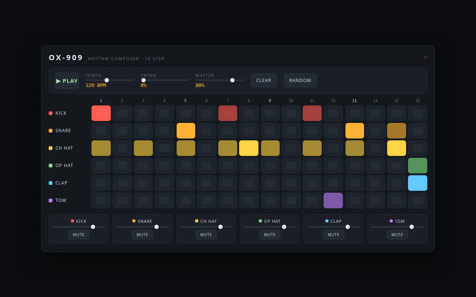Image resolution: width=476 pixels, height=297 pixels.
Task: Click the Tom channel volume slider
Action: 397,227
